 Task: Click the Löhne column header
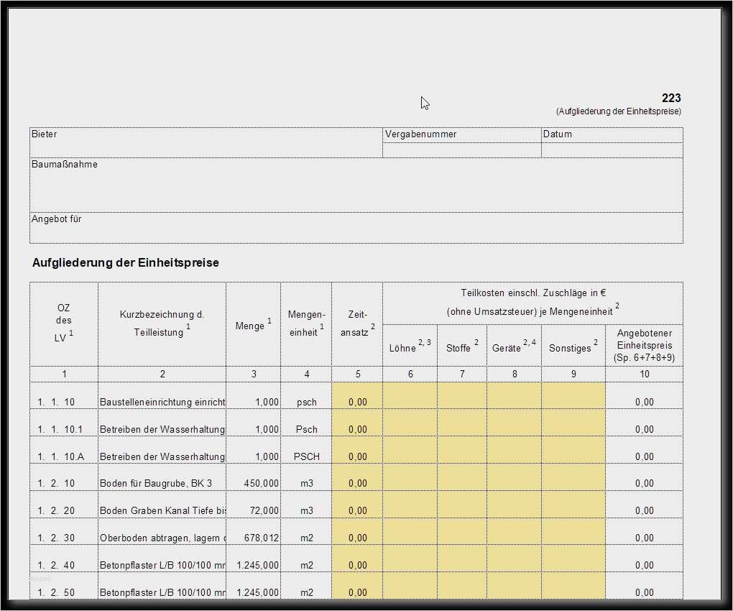pos(410,346)
